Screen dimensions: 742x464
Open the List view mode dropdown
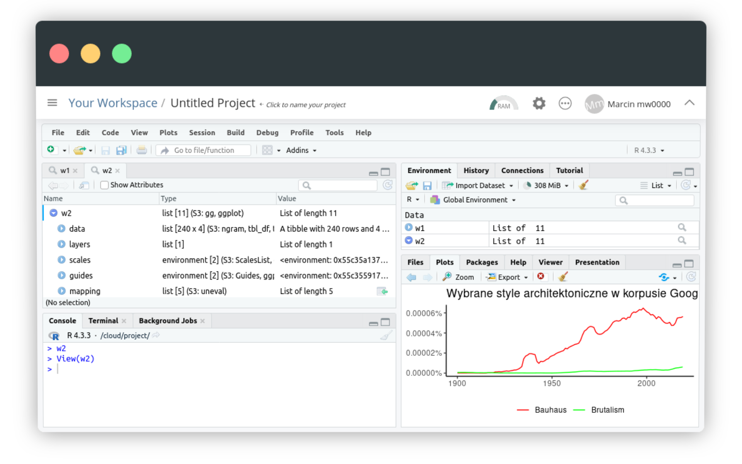[656, 186]
